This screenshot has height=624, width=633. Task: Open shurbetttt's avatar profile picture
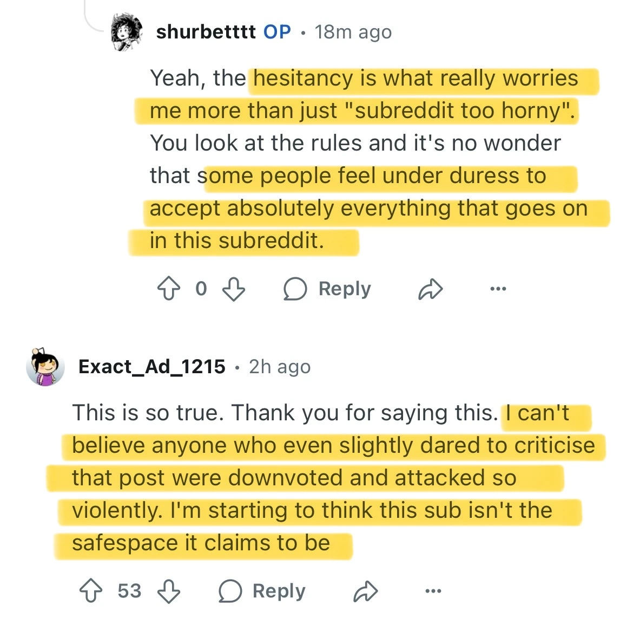click(126, 32)
